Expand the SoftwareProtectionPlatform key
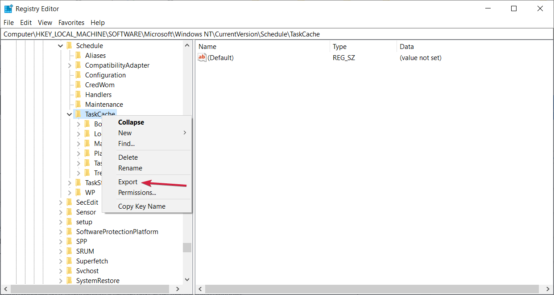Screen dimensions: 554x295 click(61, 232)
